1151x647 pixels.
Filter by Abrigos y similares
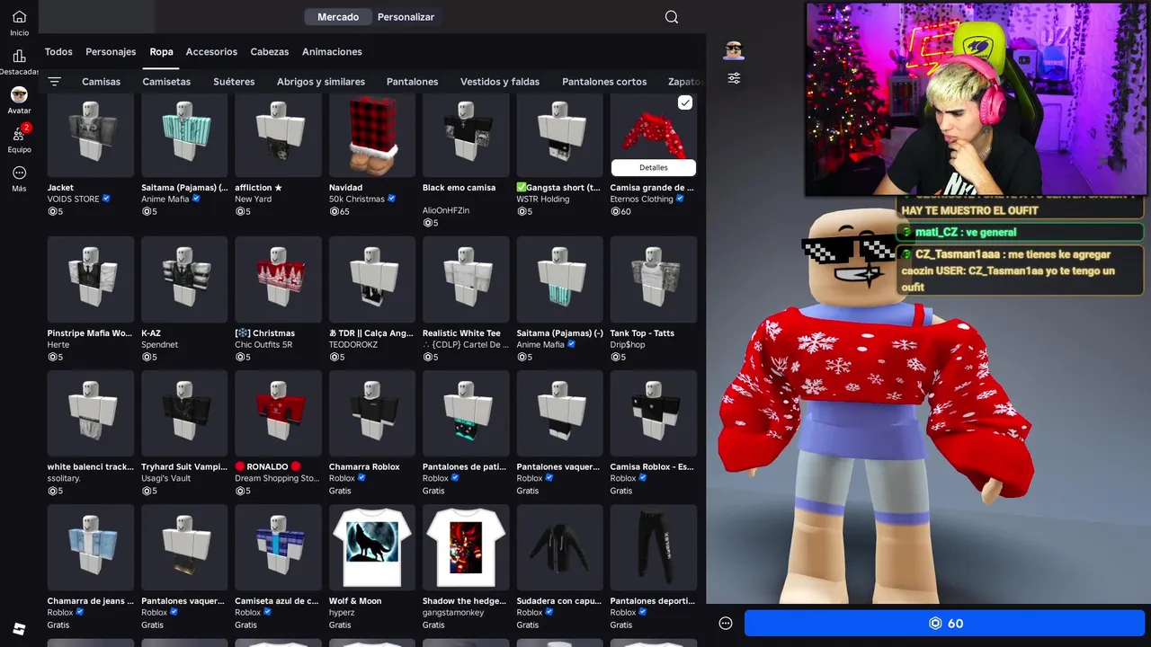(321, 82)
